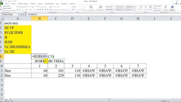Activate the format painter brush
Viewport: 181px width, 102px height.
[9, 10]
